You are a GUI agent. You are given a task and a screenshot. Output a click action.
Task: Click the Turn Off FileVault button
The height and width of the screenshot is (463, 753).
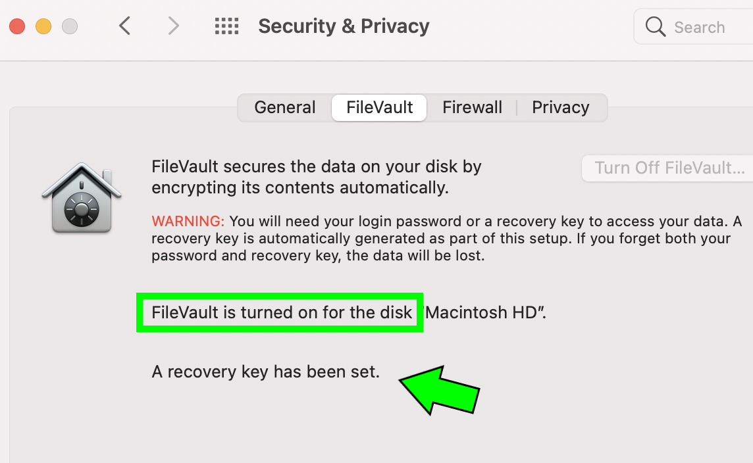(669, 168)
